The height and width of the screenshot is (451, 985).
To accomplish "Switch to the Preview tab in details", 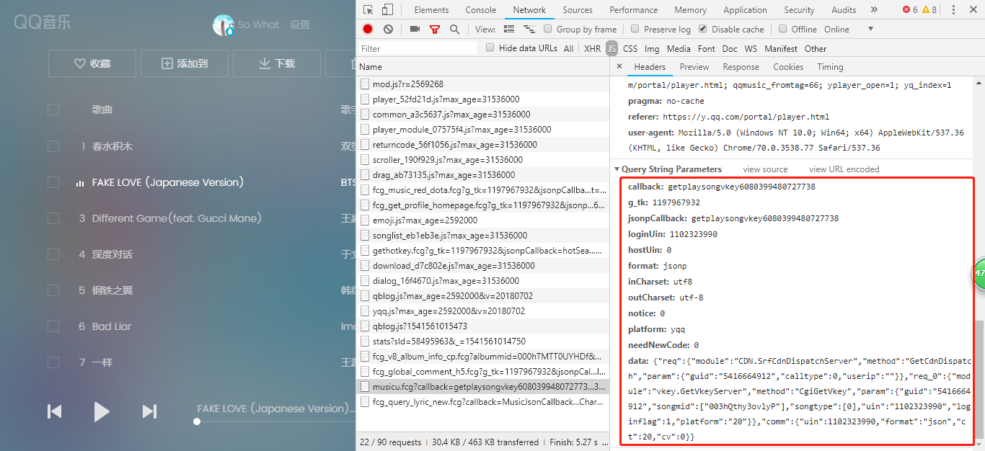I will [694, 67].
